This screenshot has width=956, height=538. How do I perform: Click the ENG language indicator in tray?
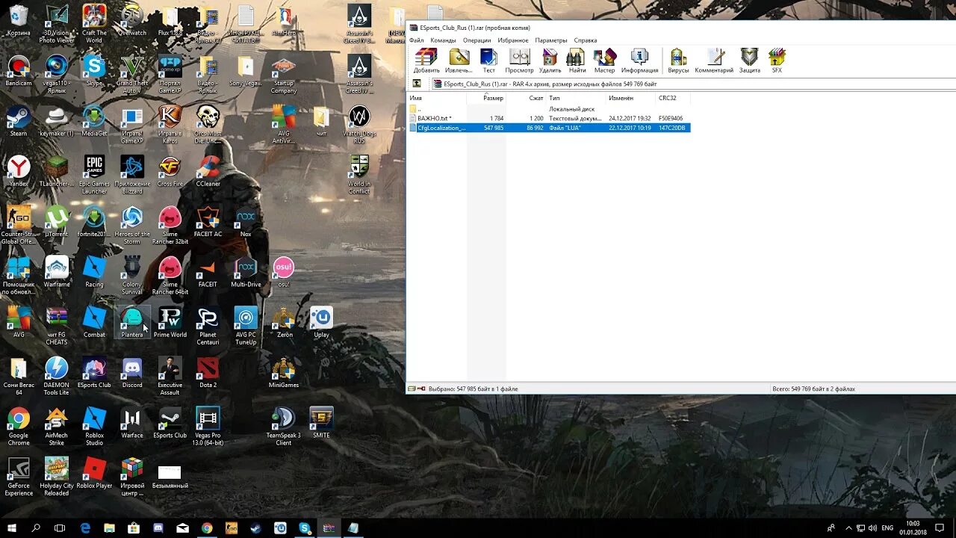pos(887,528)
